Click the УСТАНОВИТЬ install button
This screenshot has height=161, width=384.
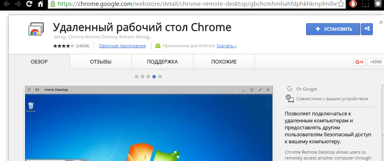click(333, 29)
